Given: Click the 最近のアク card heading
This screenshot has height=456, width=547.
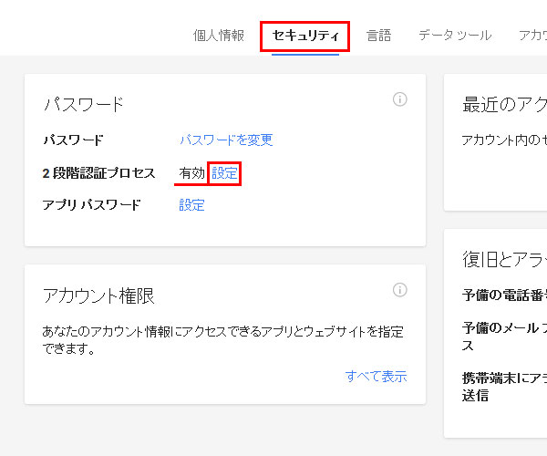Looking at the screenshot, I should pyautogui.click(x=504, y=105).
